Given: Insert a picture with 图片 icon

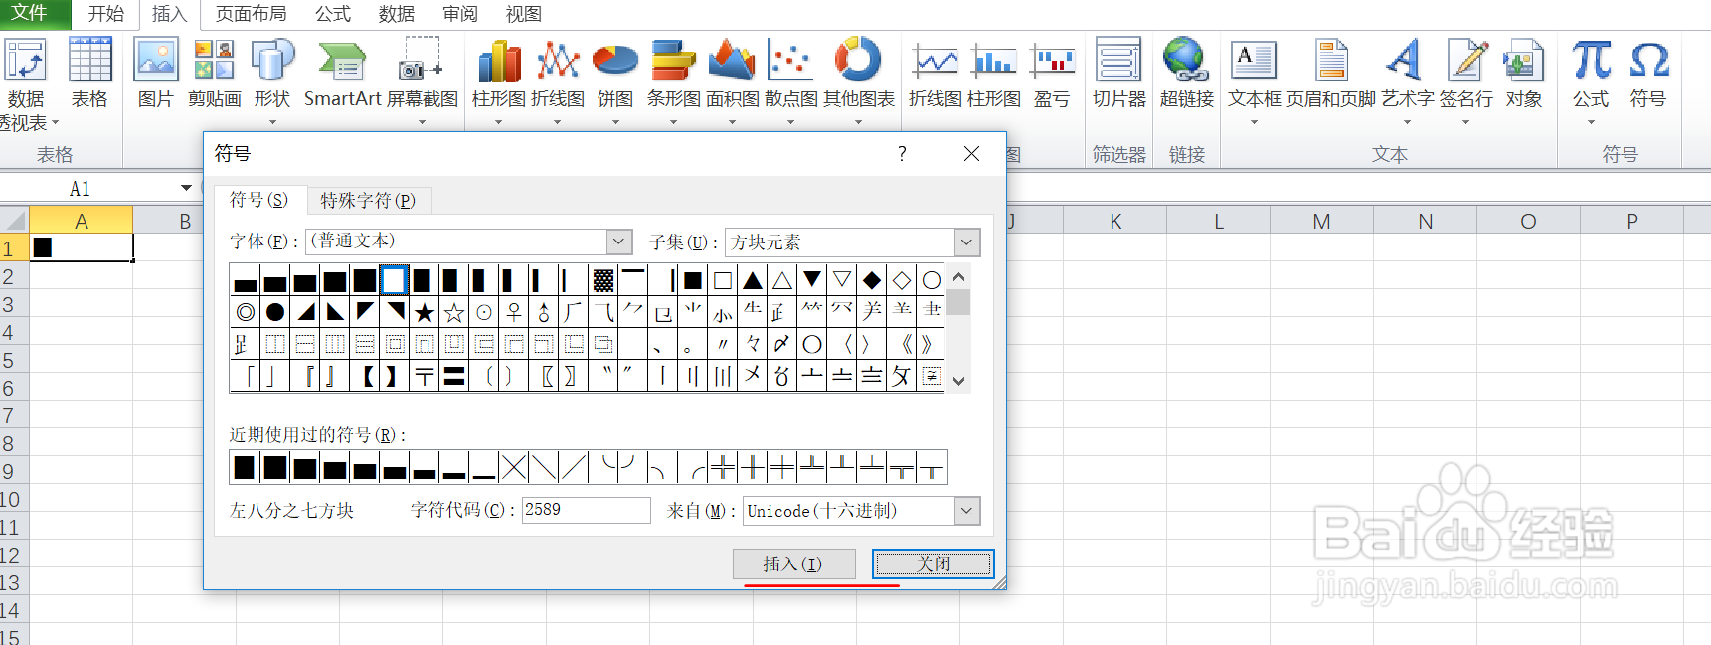Looking at the screenshot, I should pos(155,75).
